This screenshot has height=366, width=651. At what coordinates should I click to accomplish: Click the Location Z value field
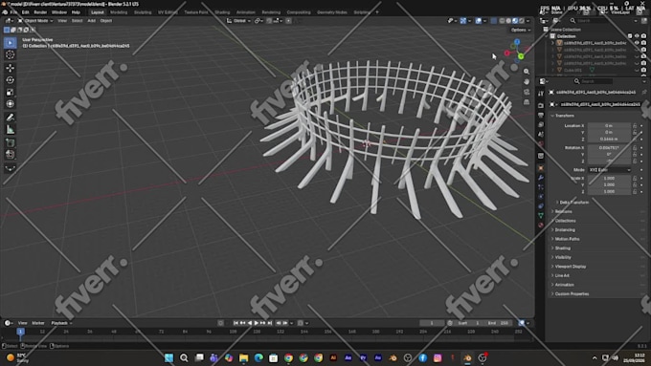coord(609,140)
